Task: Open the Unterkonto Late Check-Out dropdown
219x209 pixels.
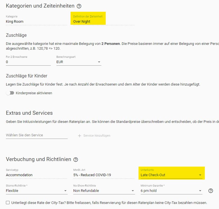Action: [x=171, y=175]
